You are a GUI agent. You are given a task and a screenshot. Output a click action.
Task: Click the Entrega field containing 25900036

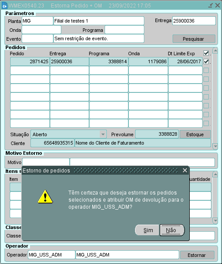pyautogui.click(x=194, y=21)
